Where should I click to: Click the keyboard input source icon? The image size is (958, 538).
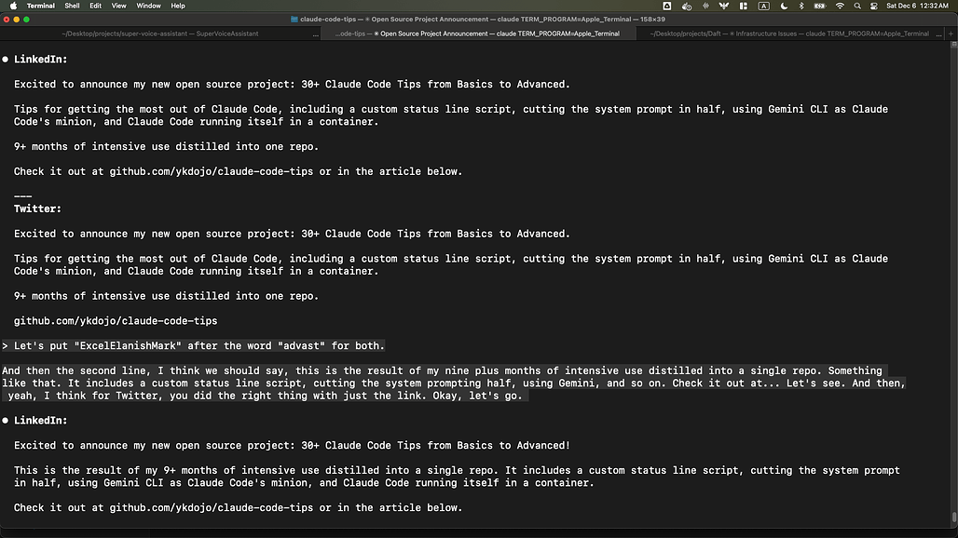point(764,6)
